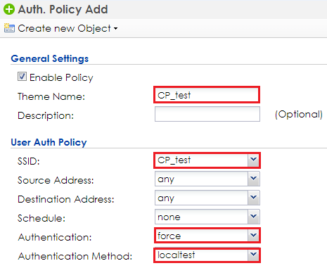Click the green plus Auth. Policy Add icon

9,9
